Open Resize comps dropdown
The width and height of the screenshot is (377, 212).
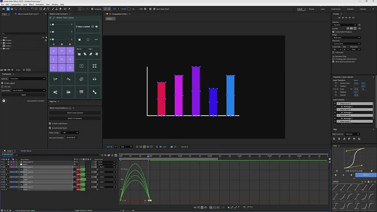[70, 132]
